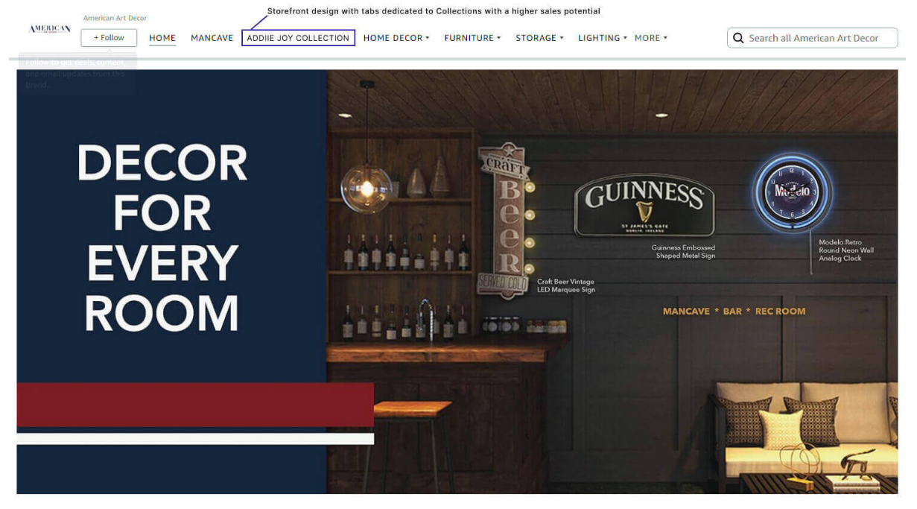Screen dimensions: 917x509
Task: Click the red banner strip below the headline
Action: tap(194, 404)
